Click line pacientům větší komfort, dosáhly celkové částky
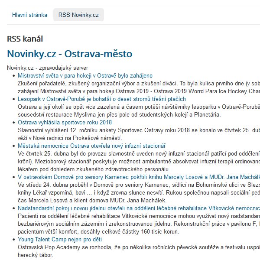This screenshot has width=260, height=260. point(98,232)
